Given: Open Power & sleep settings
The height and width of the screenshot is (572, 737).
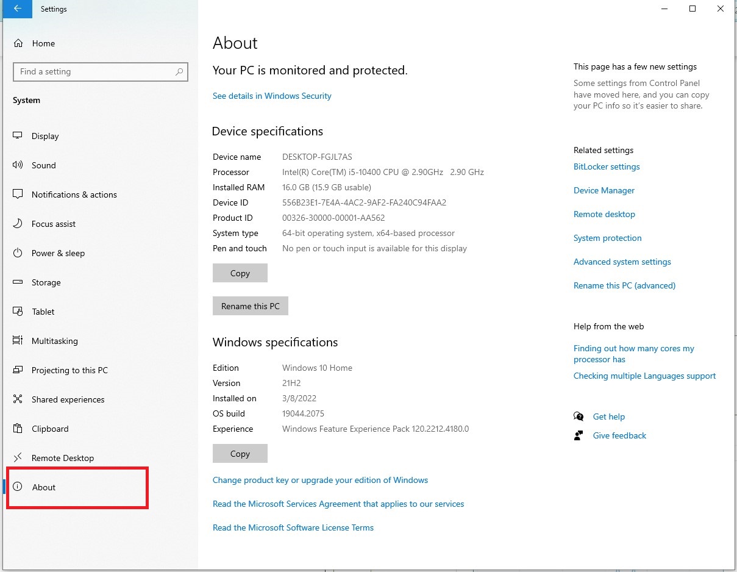Looking at the screenshot, I should tap(17, 252).
